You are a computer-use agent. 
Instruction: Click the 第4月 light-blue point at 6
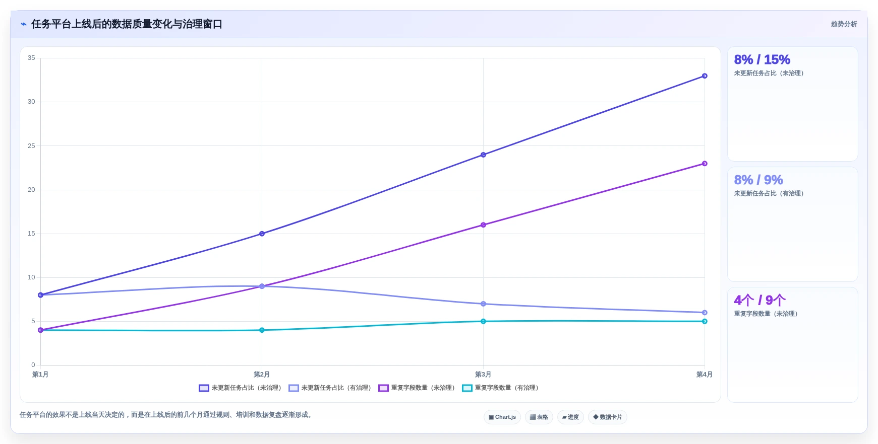click(x=705, y=313)
